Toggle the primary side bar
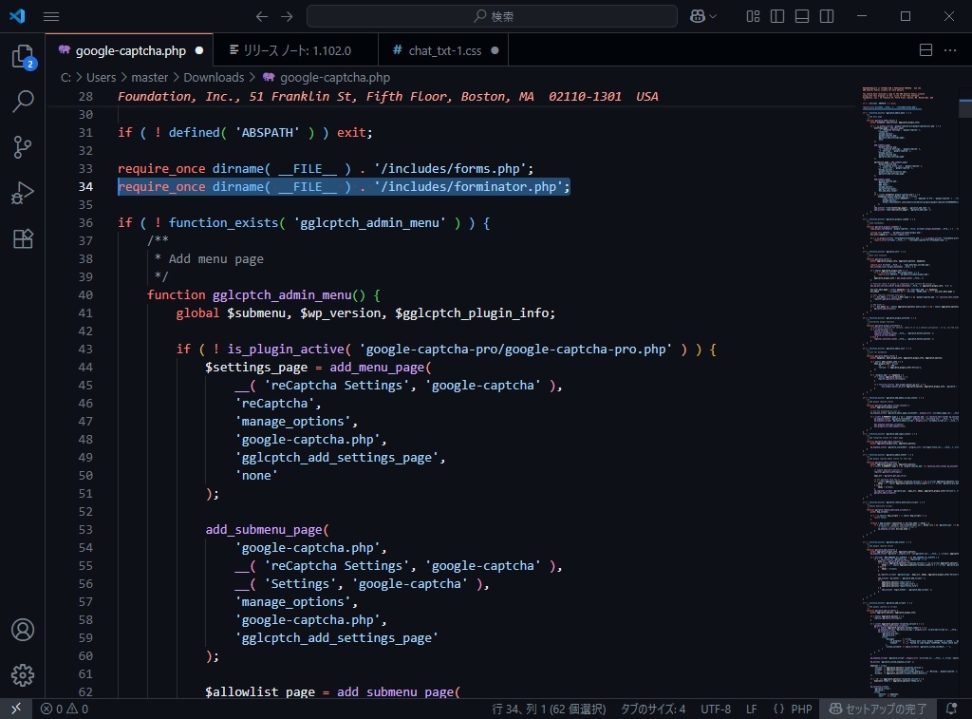The image size is (972, 719). [x=777, y=17]
